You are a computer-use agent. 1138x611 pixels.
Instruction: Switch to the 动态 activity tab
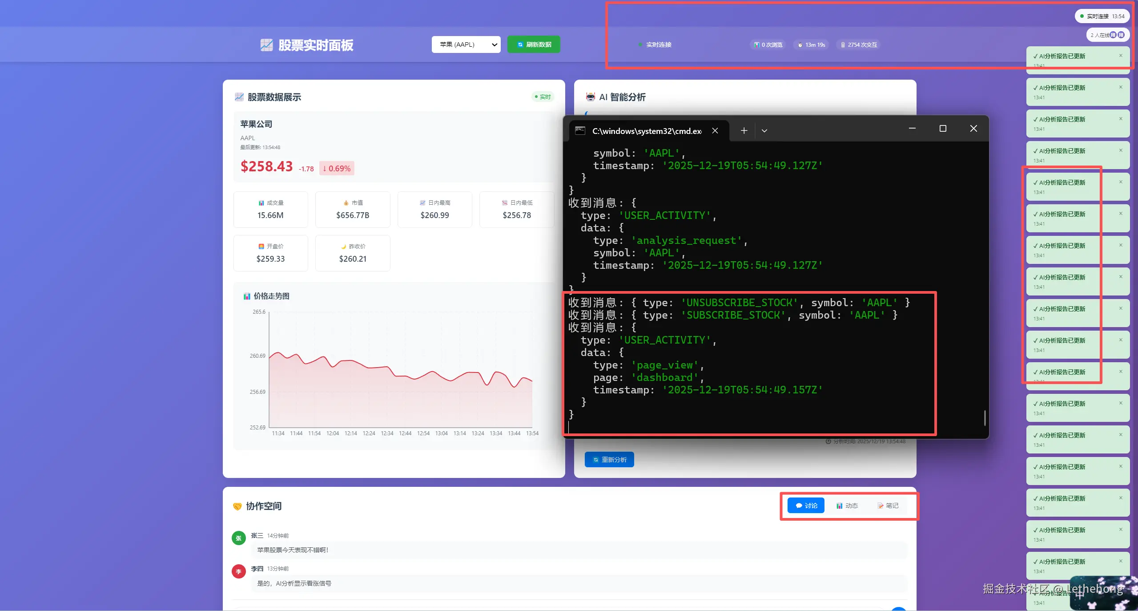[x=847, y=506]
